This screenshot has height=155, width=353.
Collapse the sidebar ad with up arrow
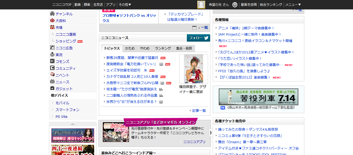73,124
